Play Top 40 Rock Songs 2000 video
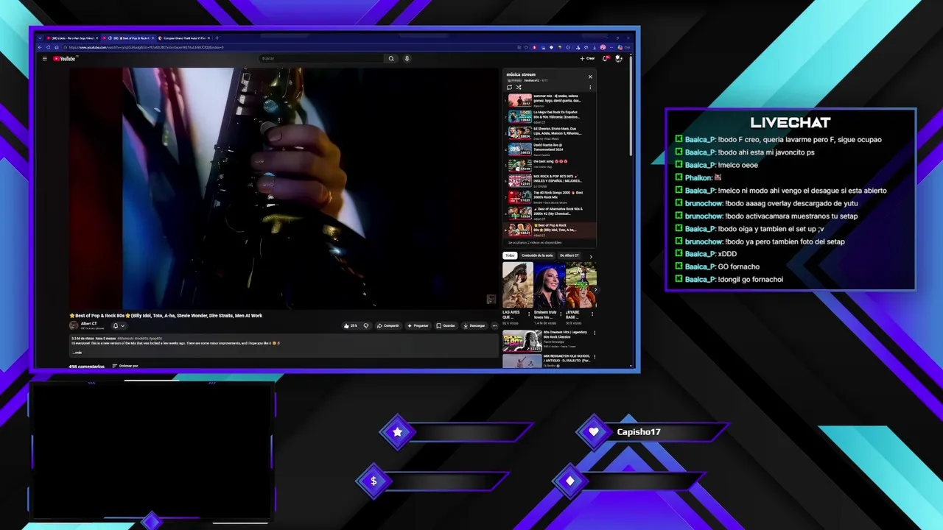Viewport: 943px width, 530px height. (551, 197)
